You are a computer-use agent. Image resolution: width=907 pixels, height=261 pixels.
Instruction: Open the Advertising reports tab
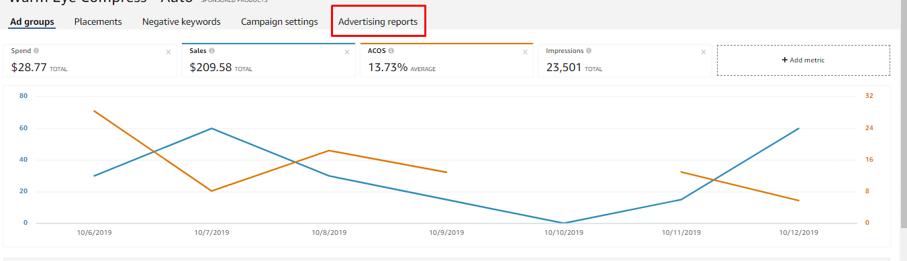click(x=378, y=22)
